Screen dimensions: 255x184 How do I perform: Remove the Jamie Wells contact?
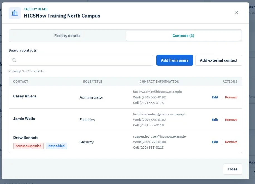coord(231,120)
